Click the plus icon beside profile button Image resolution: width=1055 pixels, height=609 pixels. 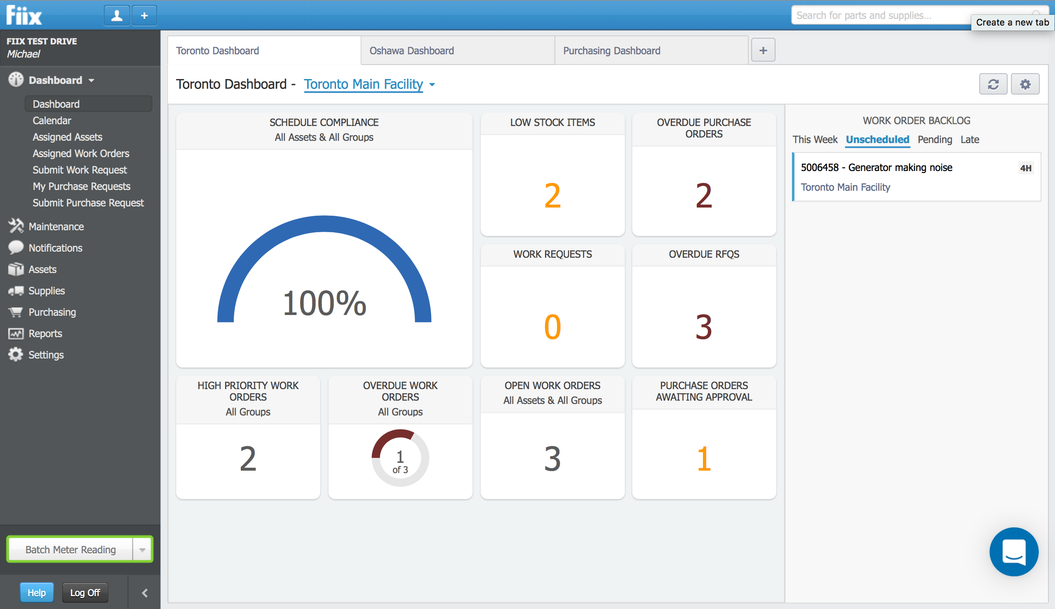click(144, 16)
